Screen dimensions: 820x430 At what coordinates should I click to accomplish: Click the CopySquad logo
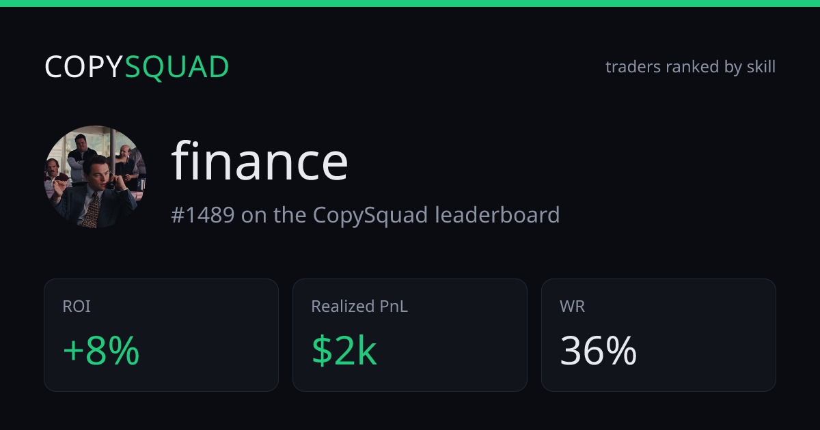(137, 67)
